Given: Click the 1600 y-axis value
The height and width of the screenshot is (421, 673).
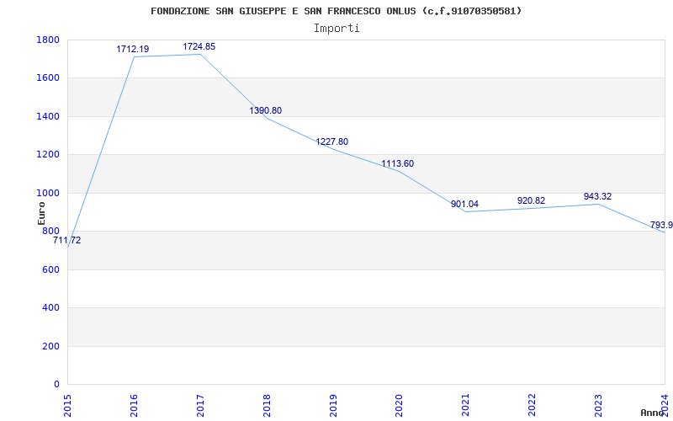Looking at the screenshot, I should [x=48, y=78].
